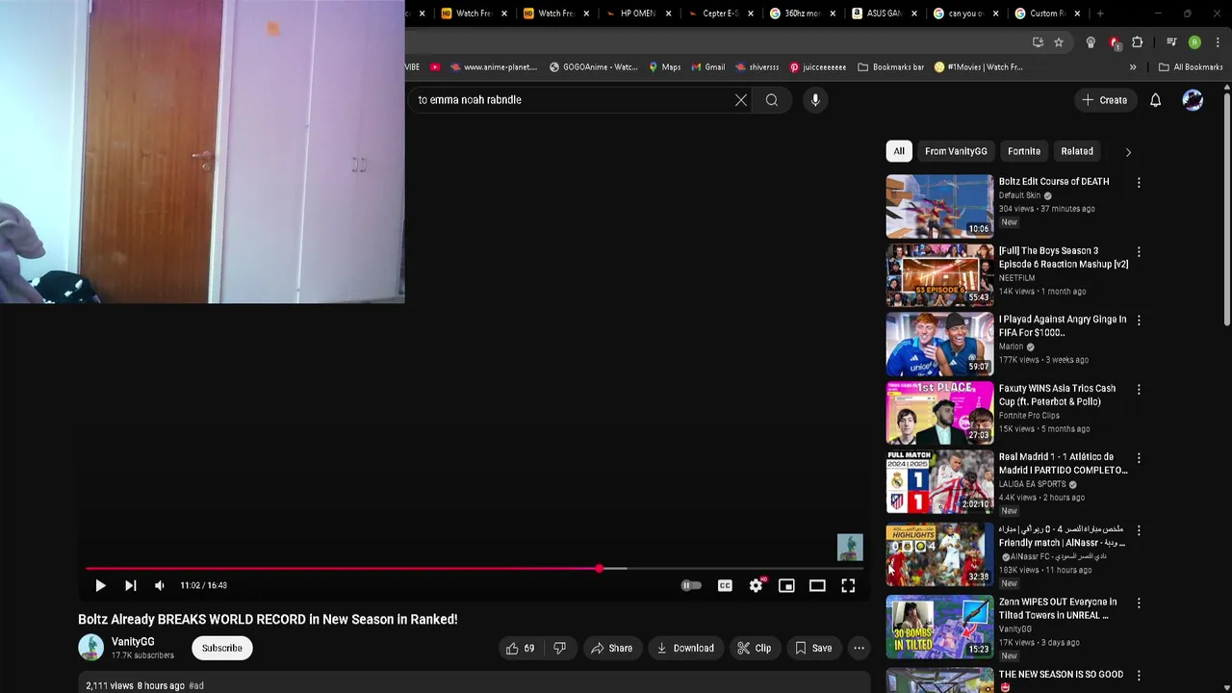Select From VanityGG filter chip
This screenshot has height=693, width=1232.
click(956, 151)
